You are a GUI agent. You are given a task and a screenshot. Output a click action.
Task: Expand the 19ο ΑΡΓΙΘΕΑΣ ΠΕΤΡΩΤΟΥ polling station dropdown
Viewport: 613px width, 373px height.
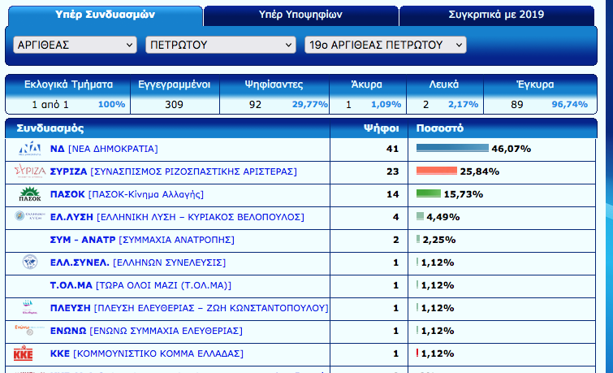pyautogui.click(x=385, y=46)
